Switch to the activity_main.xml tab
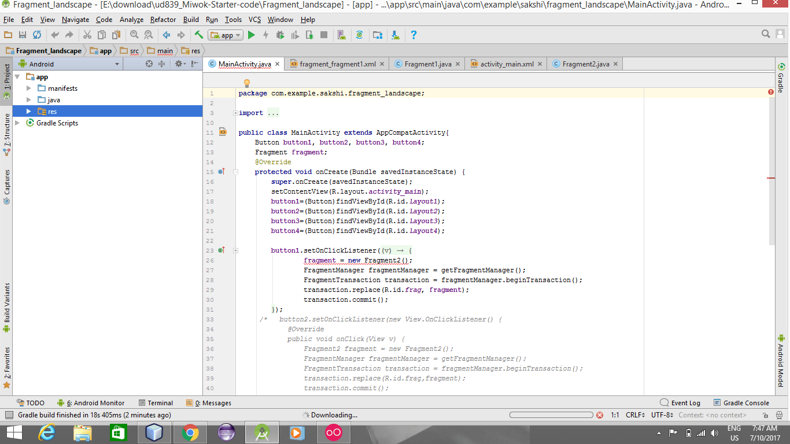Screen dimensions: 790x444 click(x=507, y=64)
